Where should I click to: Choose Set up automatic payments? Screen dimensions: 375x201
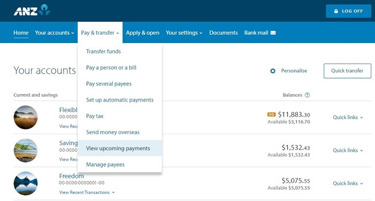click(120, 100)
